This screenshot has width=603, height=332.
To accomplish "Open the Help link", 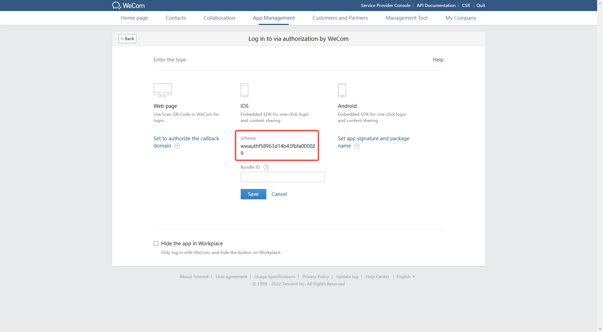I will coord(438,59).
